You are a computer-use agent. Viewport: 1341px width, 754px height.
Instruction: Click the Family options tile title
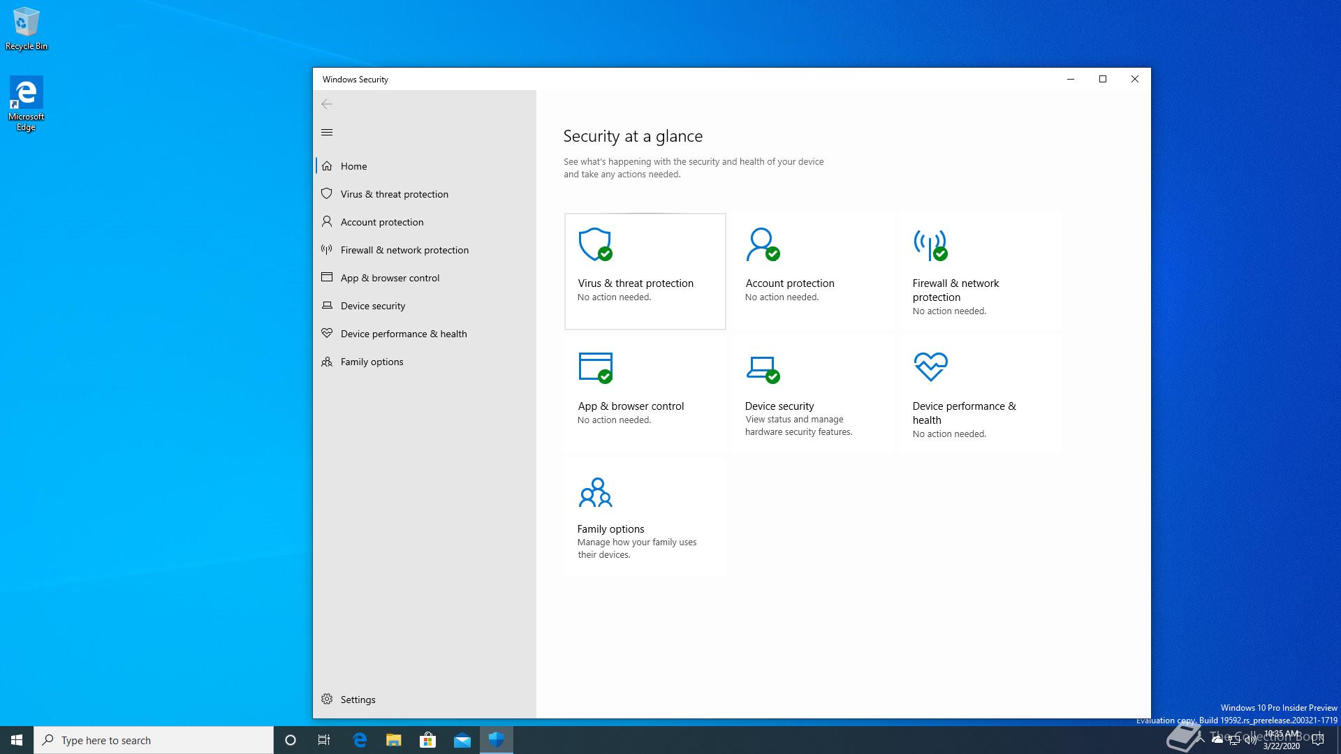pos(610,529)
